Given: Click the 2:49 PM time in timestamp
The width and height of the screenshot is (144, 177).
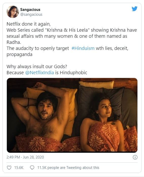Looking at the screenshot, I should [13, 157].
